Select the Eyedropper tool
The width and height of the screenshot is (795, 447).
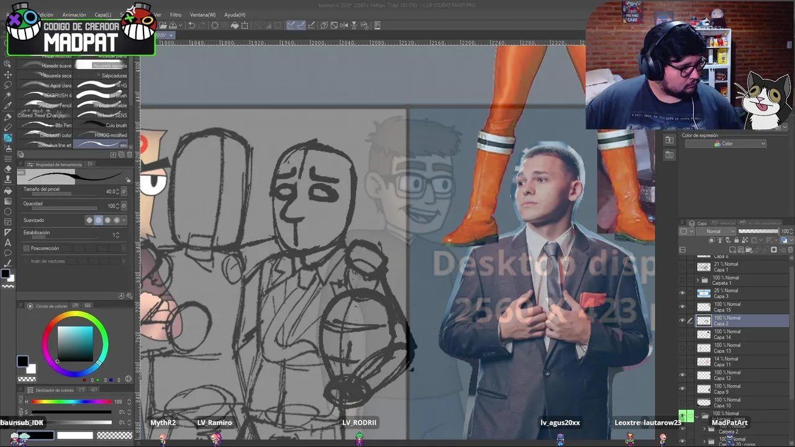click(8, 106)
